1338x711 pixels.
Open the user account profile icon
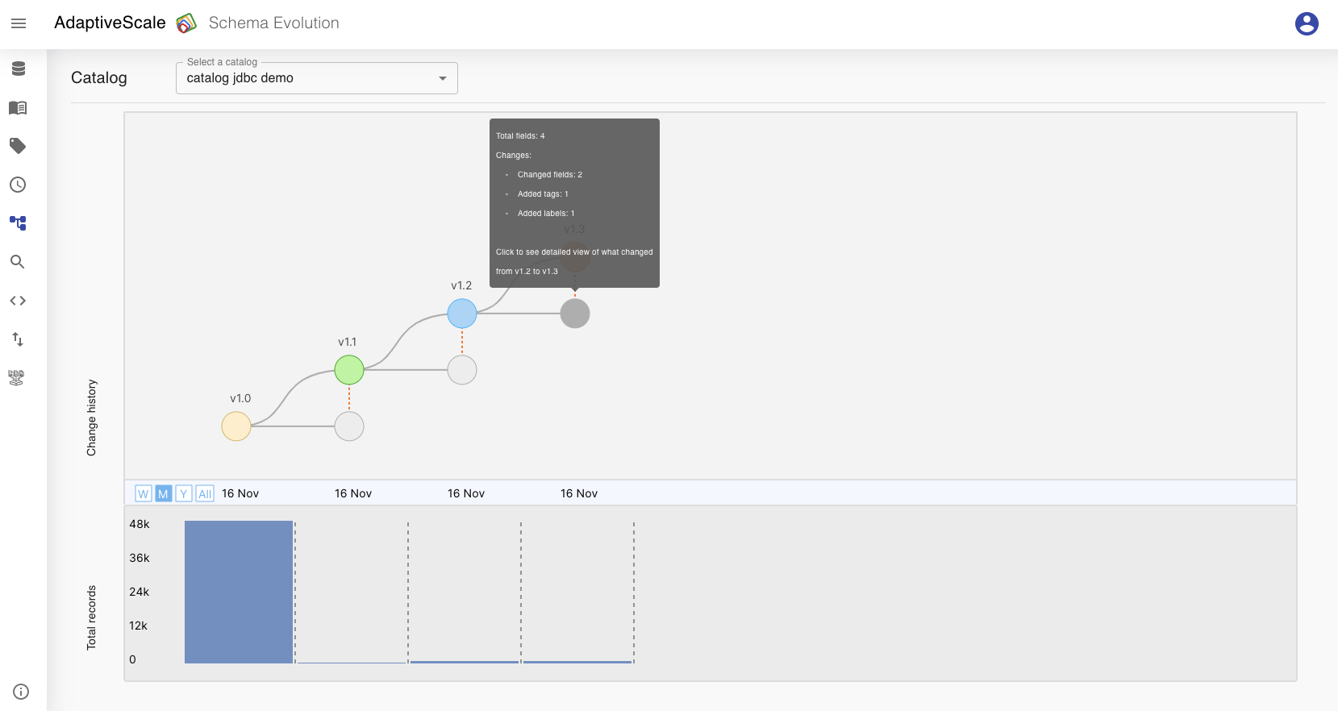(x=1307, y=23)
